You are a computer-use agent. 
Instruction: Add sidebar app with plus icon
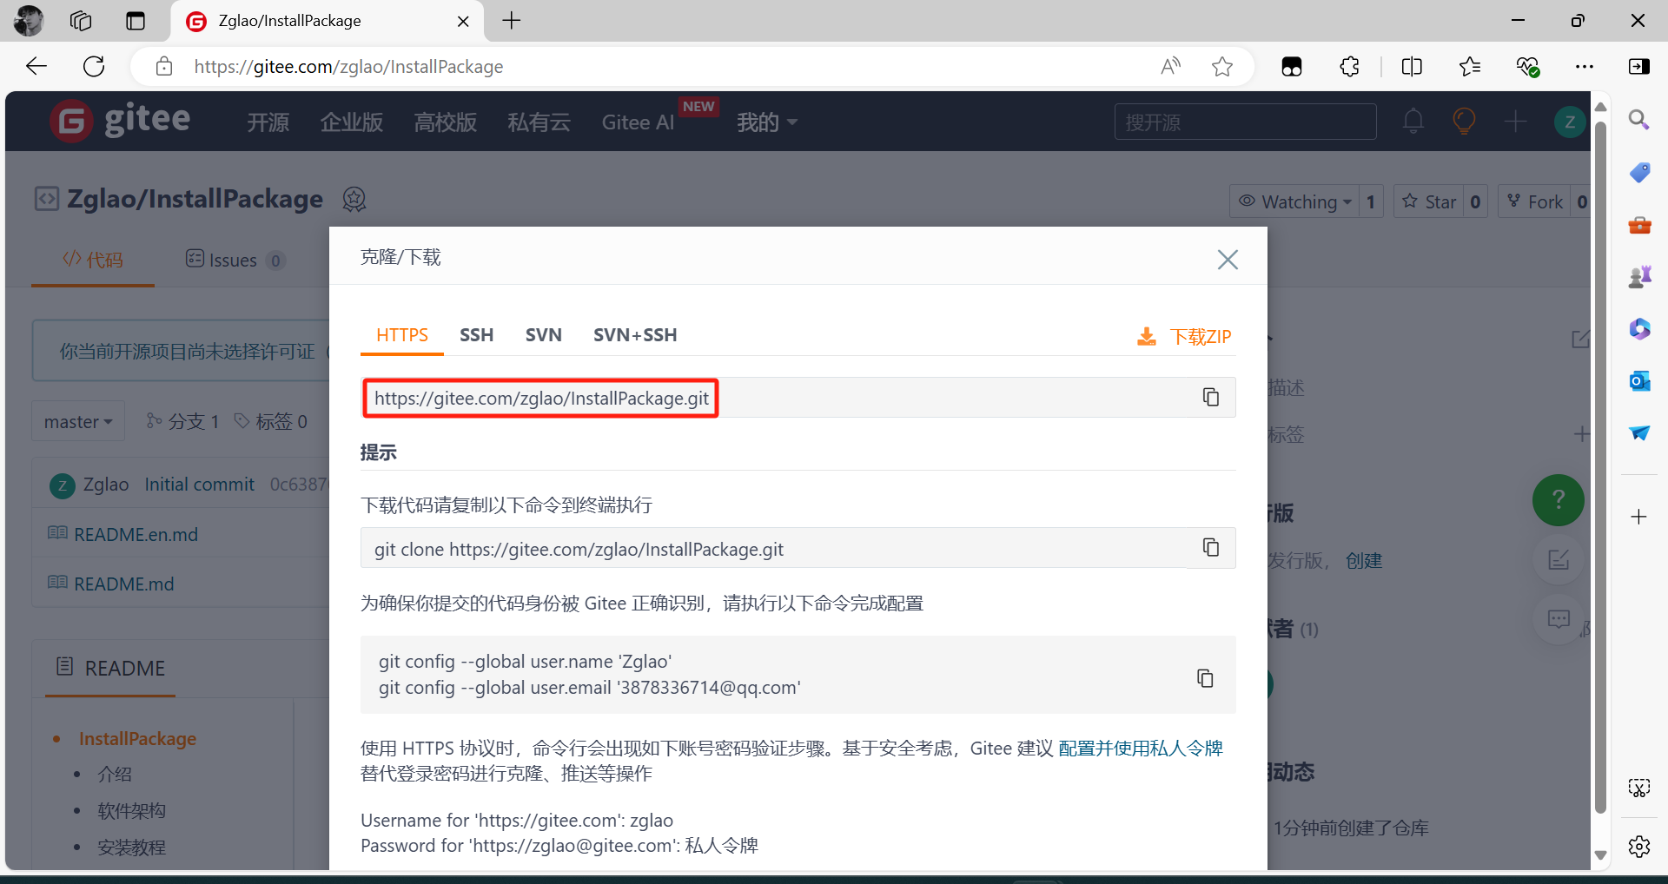1639,517
